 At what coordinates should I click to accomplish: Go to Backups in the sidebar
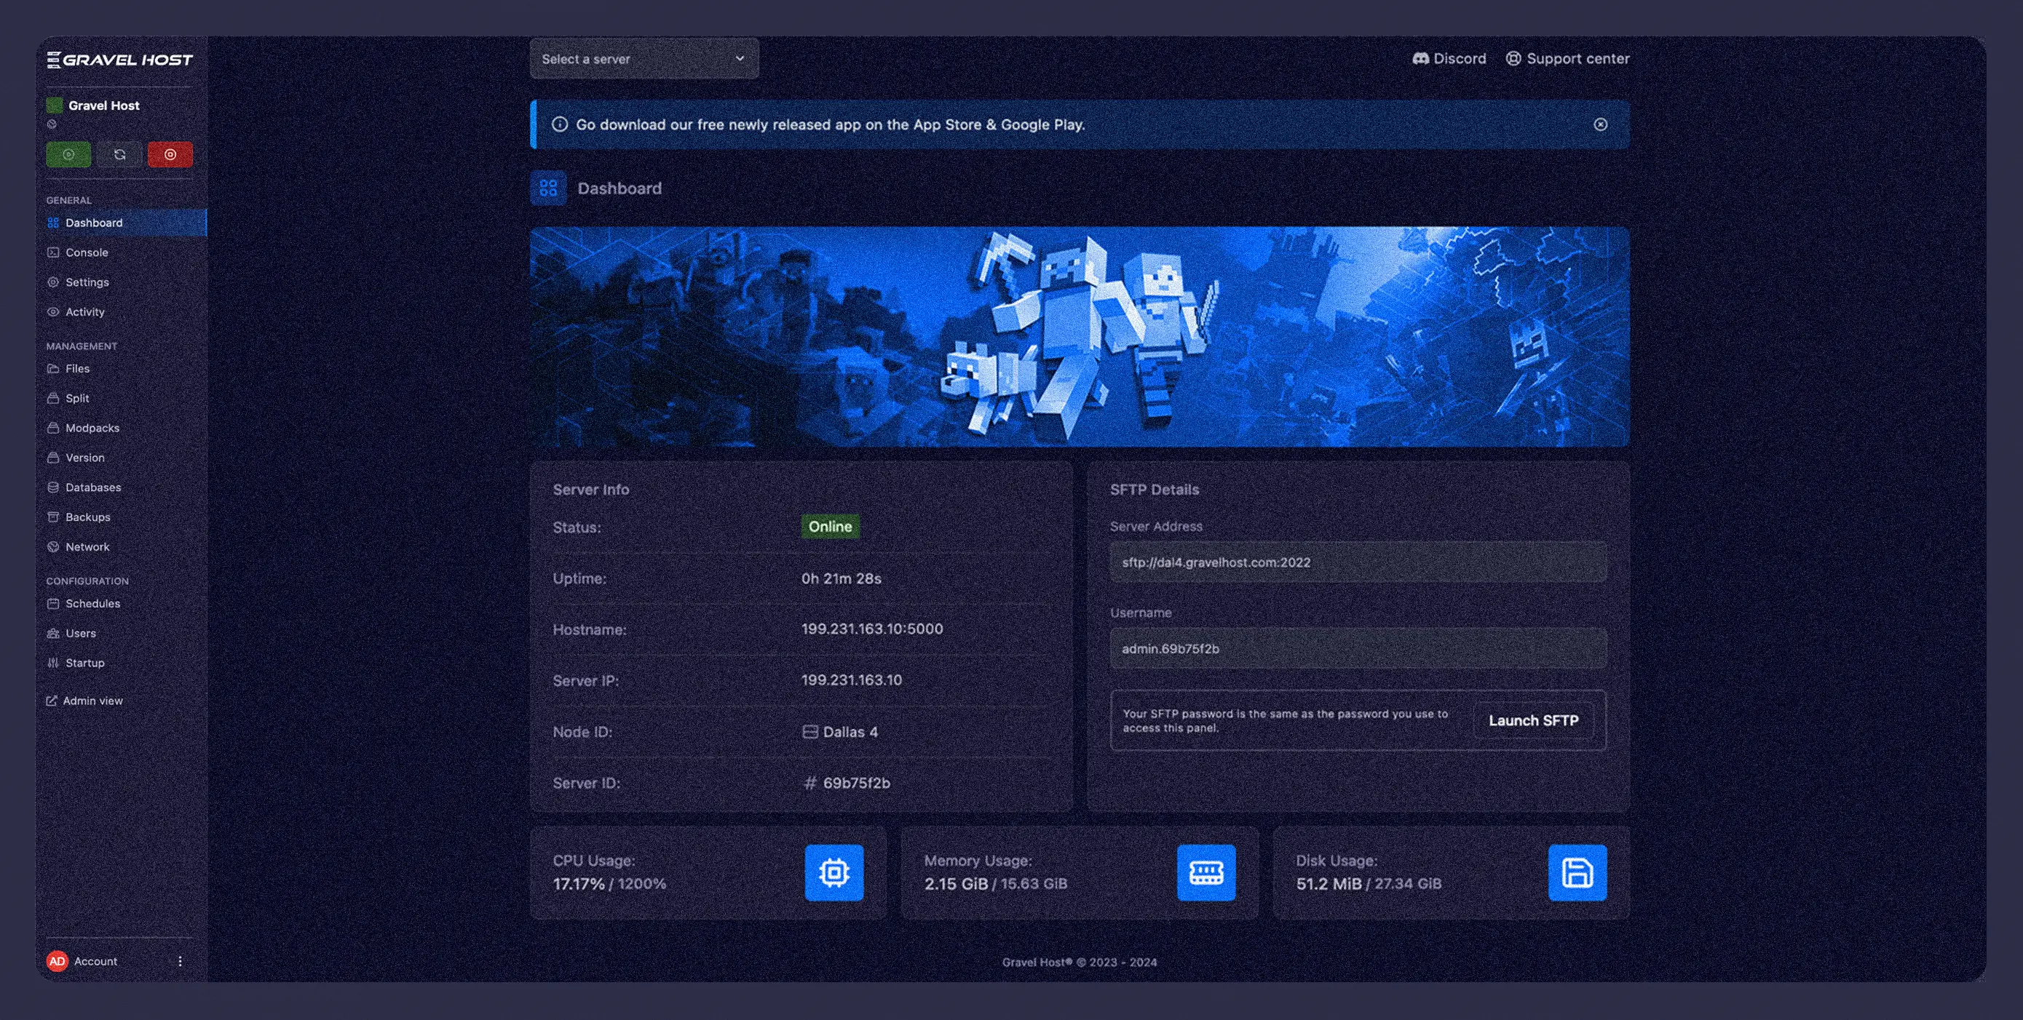(122, 518)
